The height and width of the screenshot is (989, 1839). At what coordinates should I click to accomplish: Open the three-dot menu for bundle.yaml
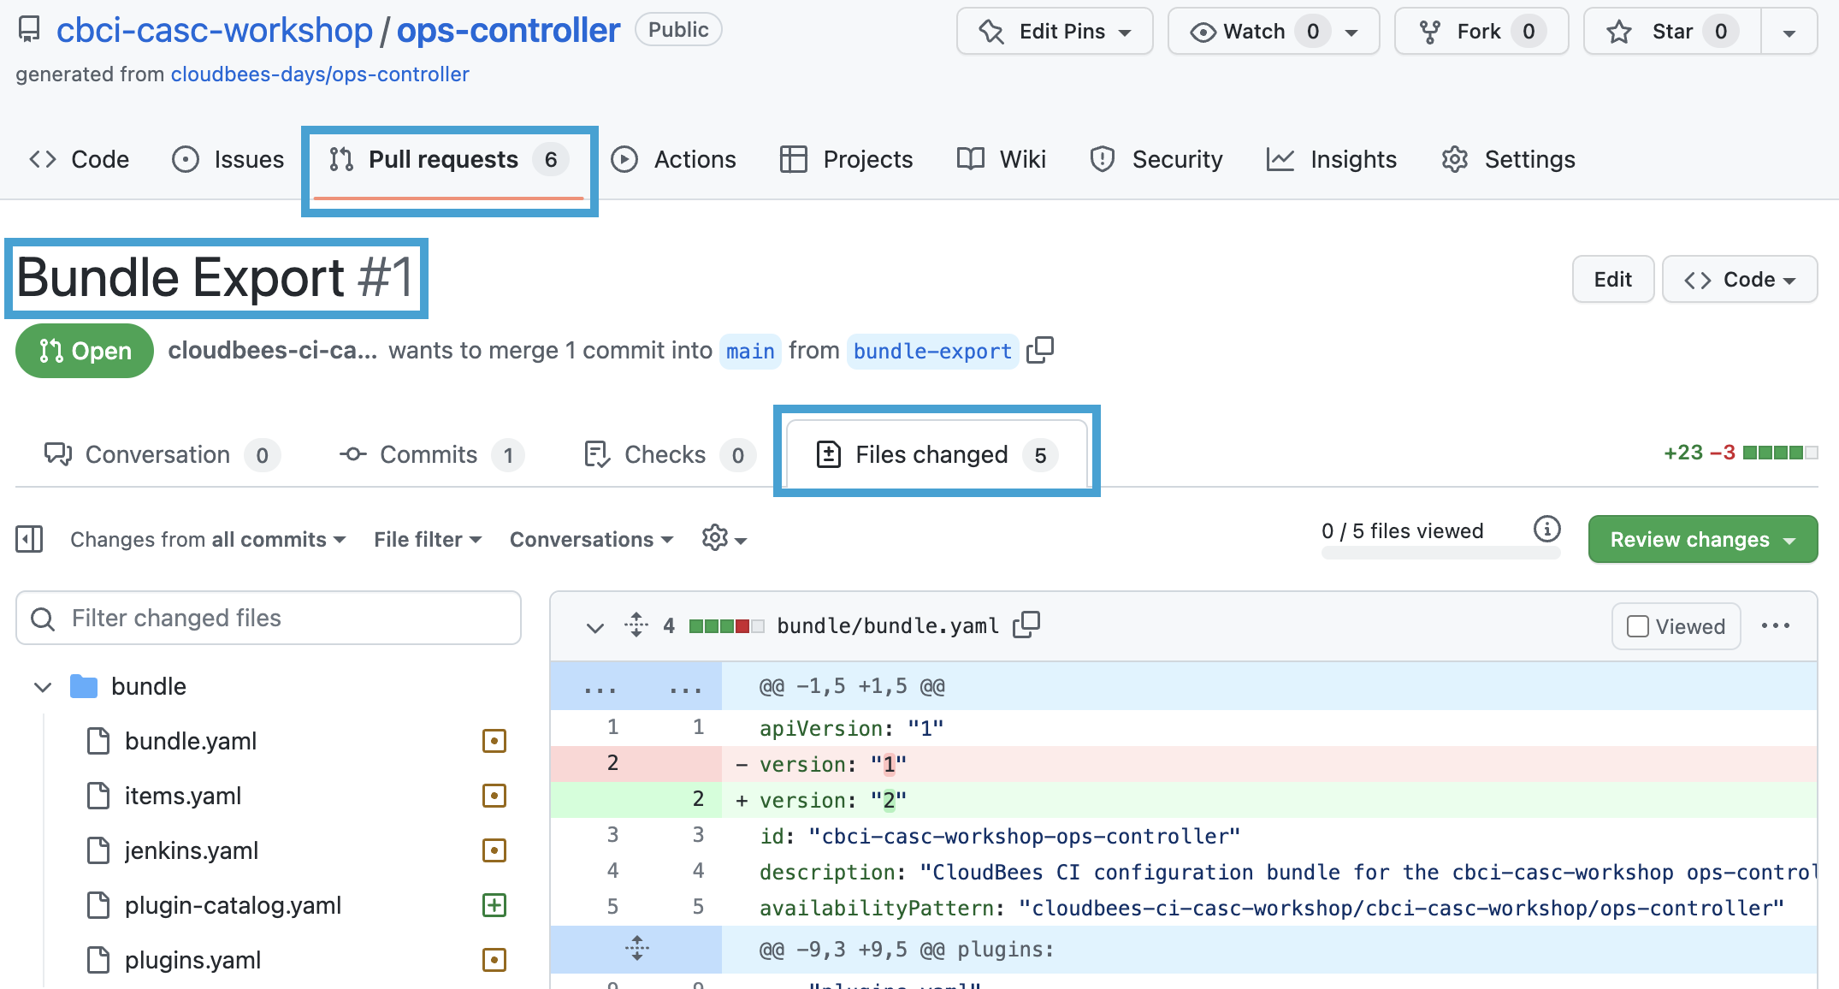coord(1776,625)
